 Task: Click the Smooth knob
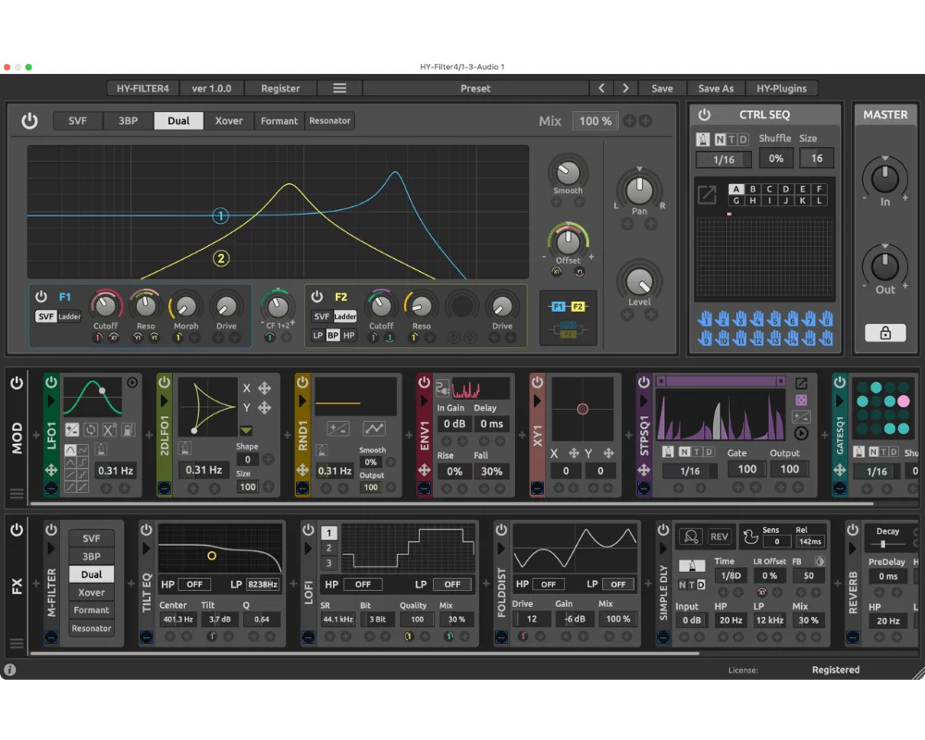coord(568,172)
